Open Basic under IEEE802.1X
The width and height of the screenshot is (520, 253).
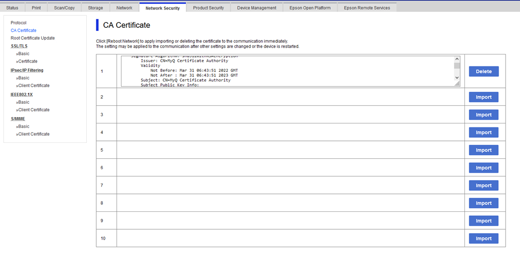click(x=24, y=102)
